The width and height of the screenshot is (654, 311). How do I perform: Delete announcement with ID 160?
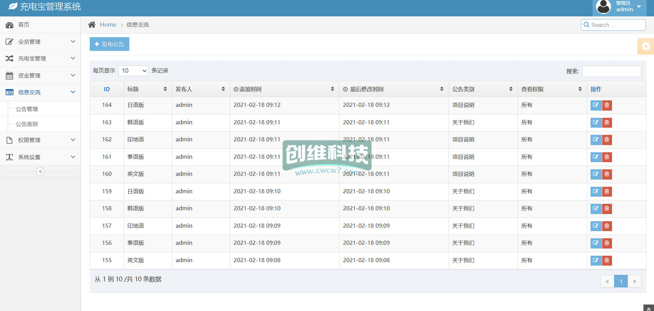click(607, 174)
